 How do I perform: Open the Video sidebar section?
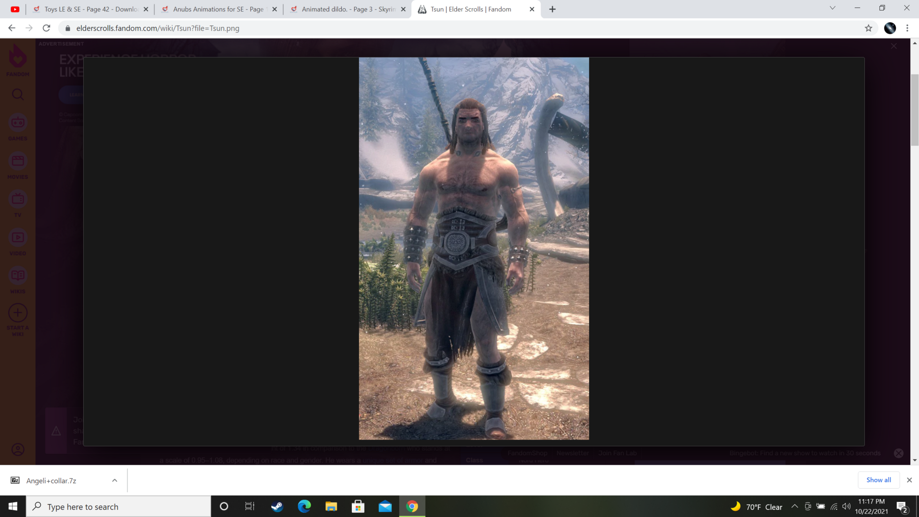(18, 242)
